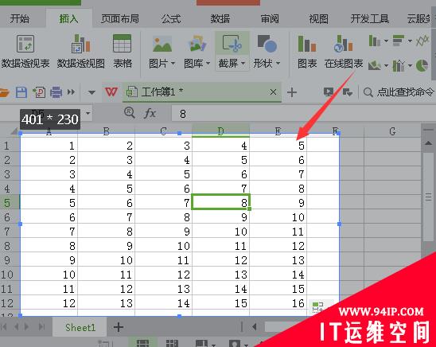Click the fx insert function icon
Image resolution: width=436 pixels, height=347 pixels.
pyautogui.click(x=150, y=114)
